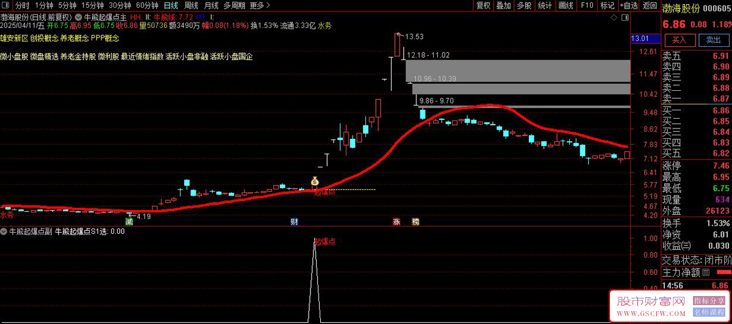Viewport: 732px width, 324px height.
Task: Open the 最近情绪指数 link
Action: [142, 57]
